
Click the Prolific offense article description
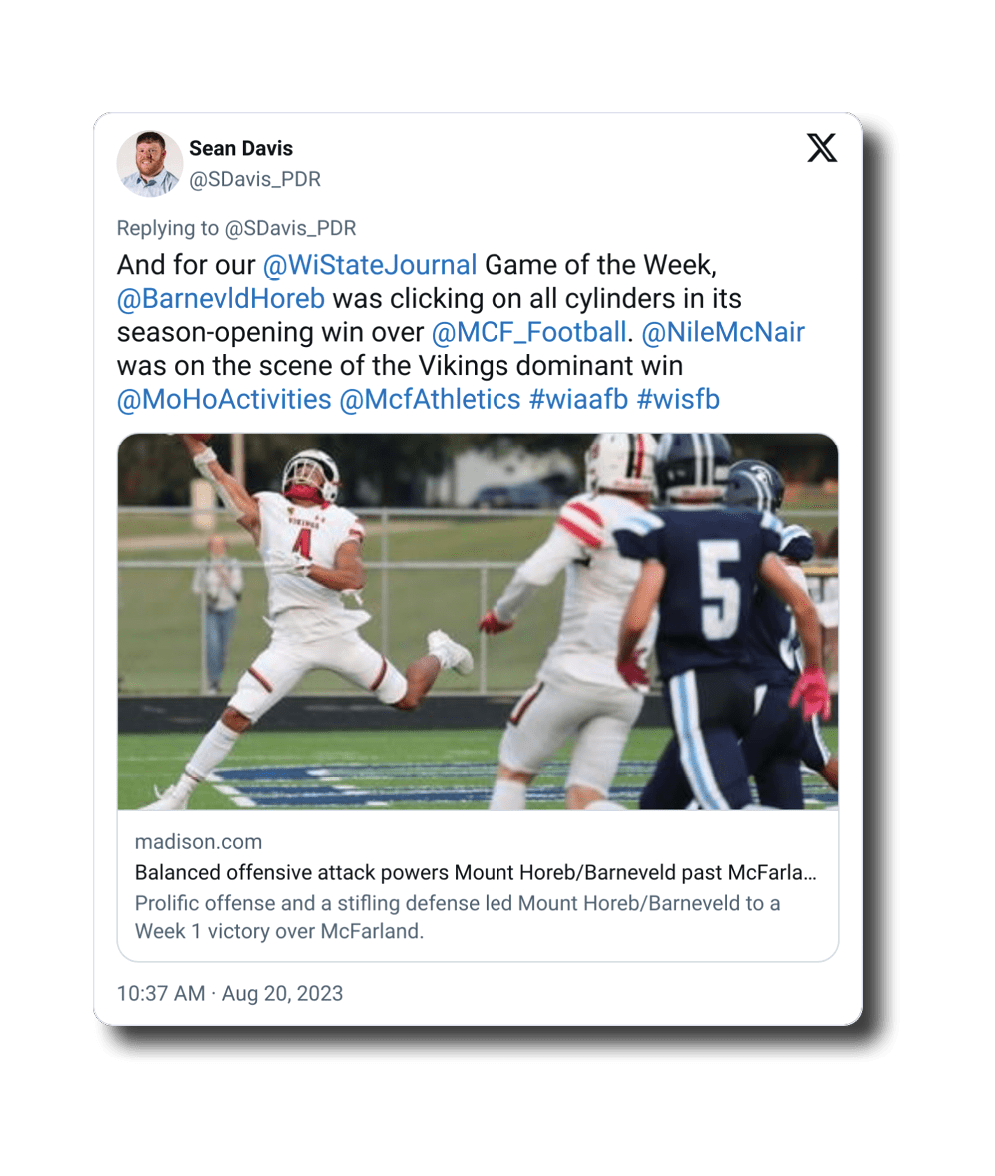458,917
